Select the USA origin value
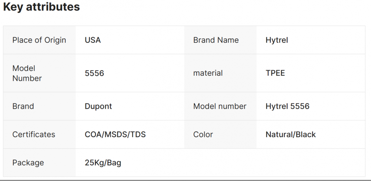This screenshot has width=371, height=181. (x=93, y=40)
